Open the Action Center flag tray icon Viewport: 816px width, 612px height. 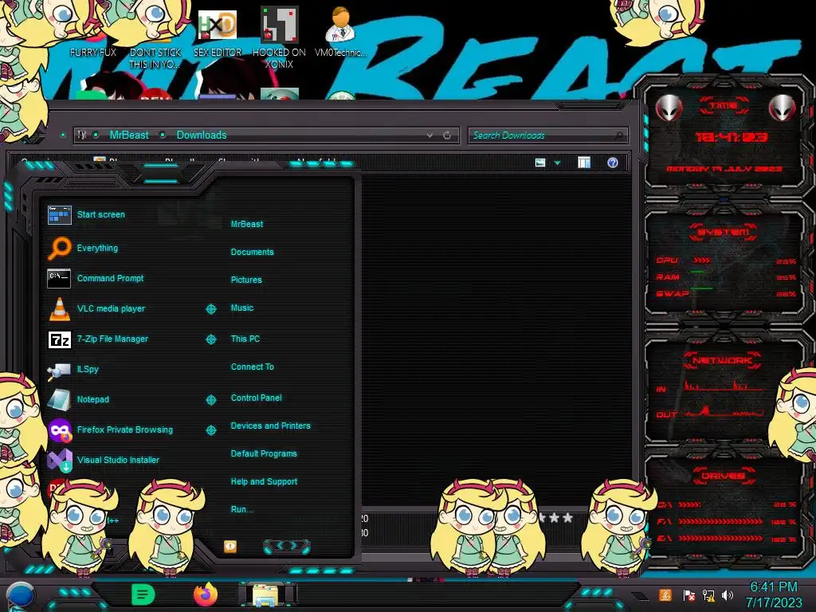click(688, 594)
